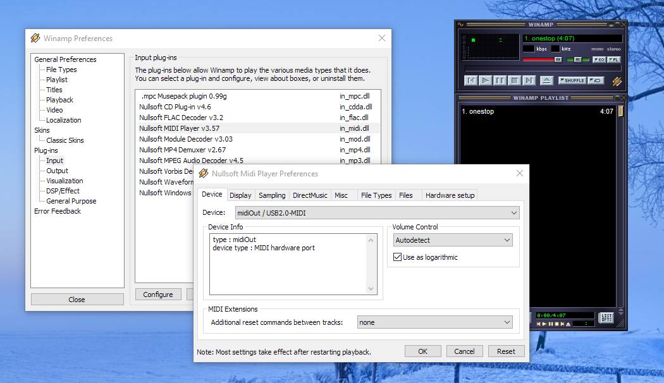This screenshot has height=383, width=664.
Task: Switch to the File Types tab
Action: [x=376, y=195]
